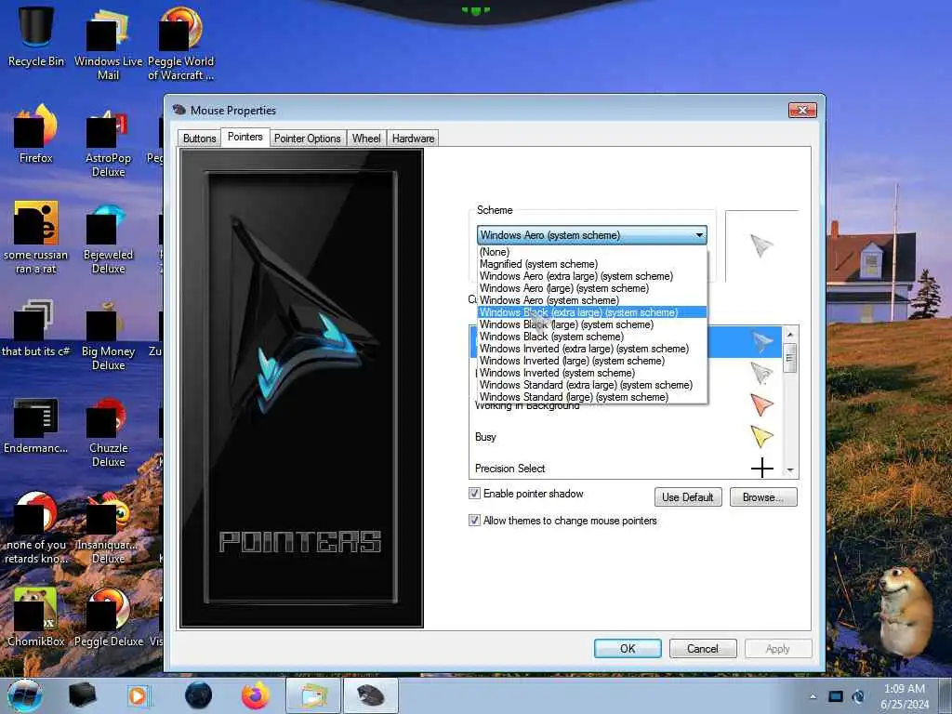Pick Windows Inverted (large) scheme

point(592,361)
